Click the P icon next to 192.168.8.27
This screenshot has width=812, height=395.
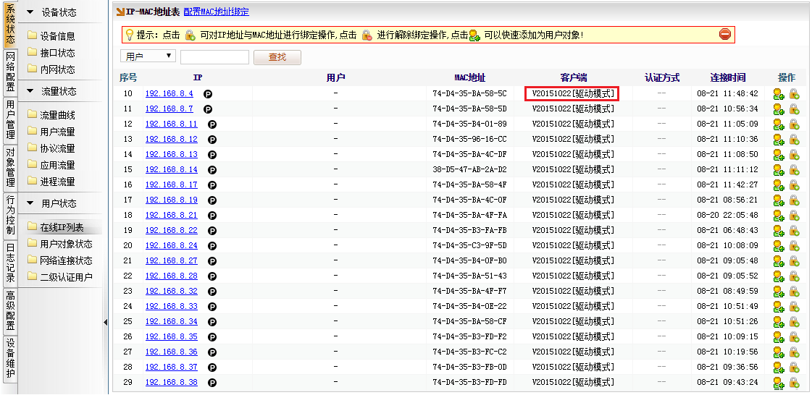212,260
